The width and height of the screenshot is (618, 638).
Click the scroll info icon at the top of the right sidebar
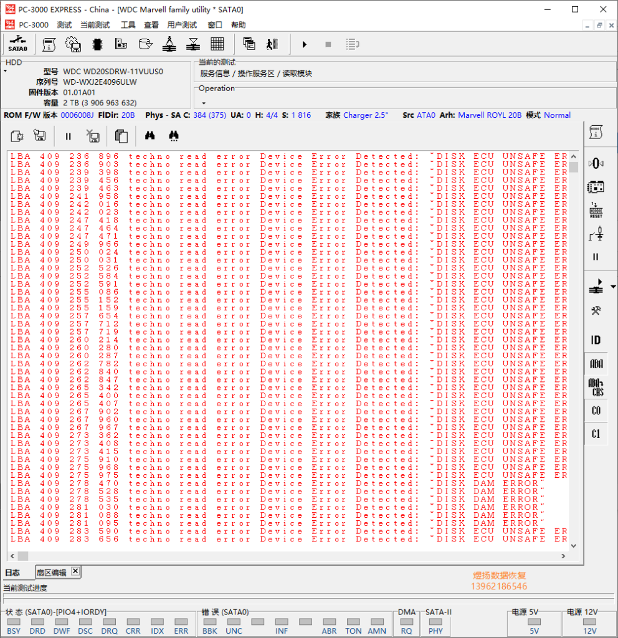596,132
